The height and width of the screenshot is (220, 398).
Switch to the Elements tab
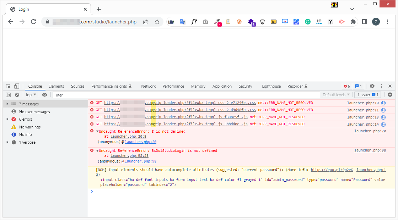coord(56,86)
